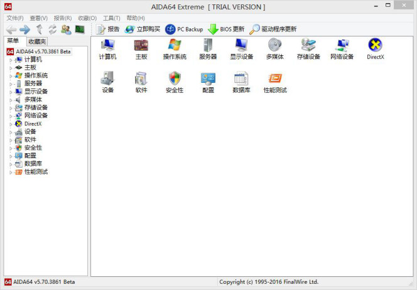Go forward with the right arrow toolbar icon
Screen dimensions: 417x290
click(24, 30)
